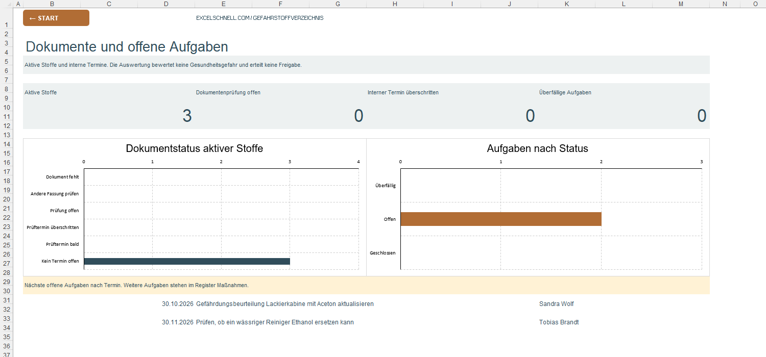Select column header B
766x357 pixels.
(x=52, y=4)
